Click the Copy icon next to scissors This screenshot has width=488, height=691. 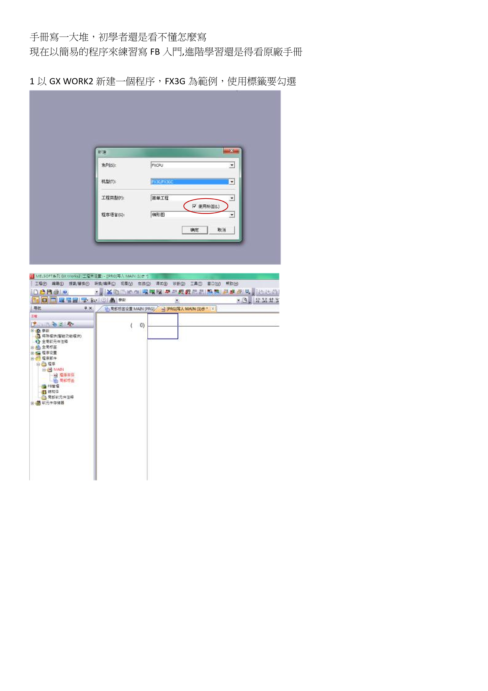coord(116,292)
